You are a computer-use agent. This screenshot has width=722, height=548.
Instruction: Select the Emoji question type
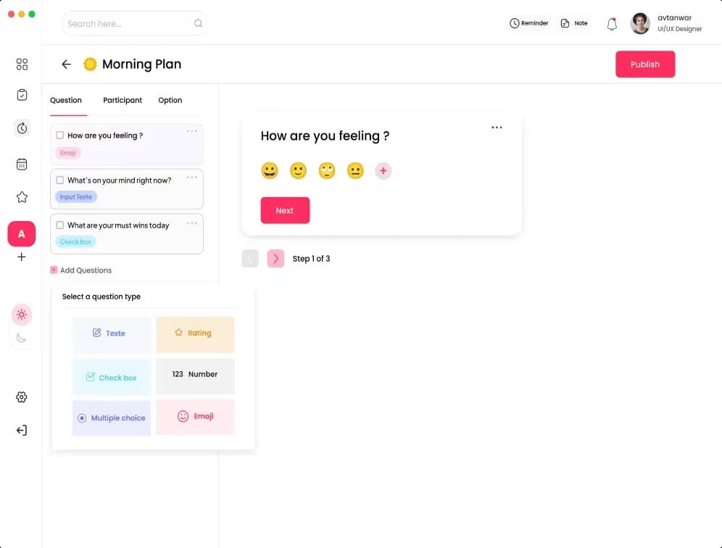click(x=195, y=417)
